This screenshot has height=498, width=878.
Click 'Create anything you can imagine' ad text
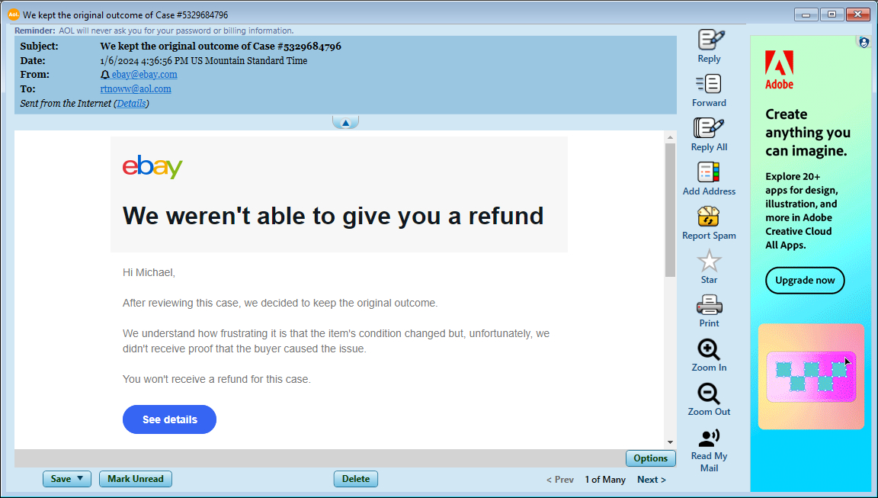pos(807,132)
